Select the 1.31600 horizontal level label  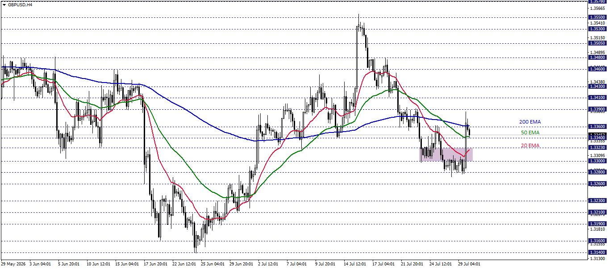[597, 240]
